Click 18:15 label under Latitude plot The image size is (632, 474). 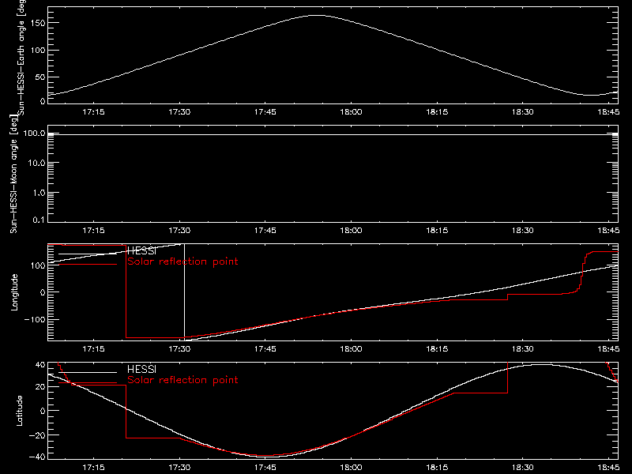click(437, 468)
